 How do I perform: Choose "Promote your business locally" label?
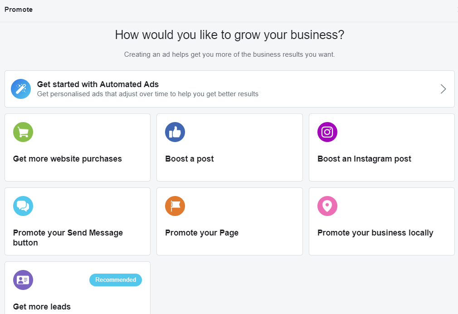(x=375, y=233)
